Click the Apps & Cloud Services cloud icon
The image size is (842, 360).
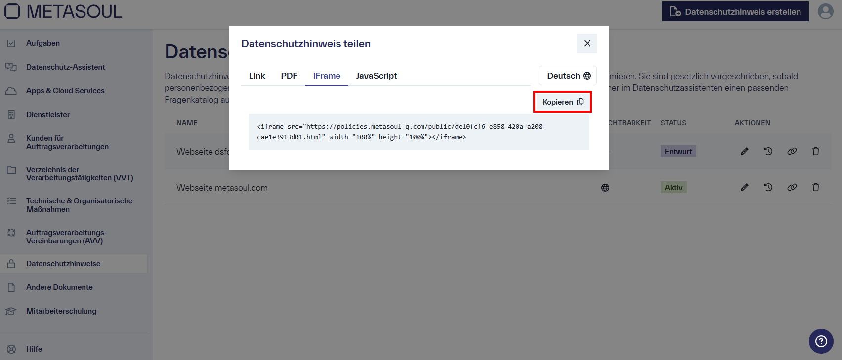click(11, 91)
